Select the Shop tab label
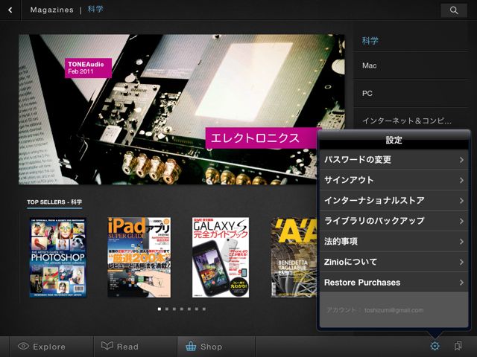This screenshot has width=477, height=357. tap(212, 347)
